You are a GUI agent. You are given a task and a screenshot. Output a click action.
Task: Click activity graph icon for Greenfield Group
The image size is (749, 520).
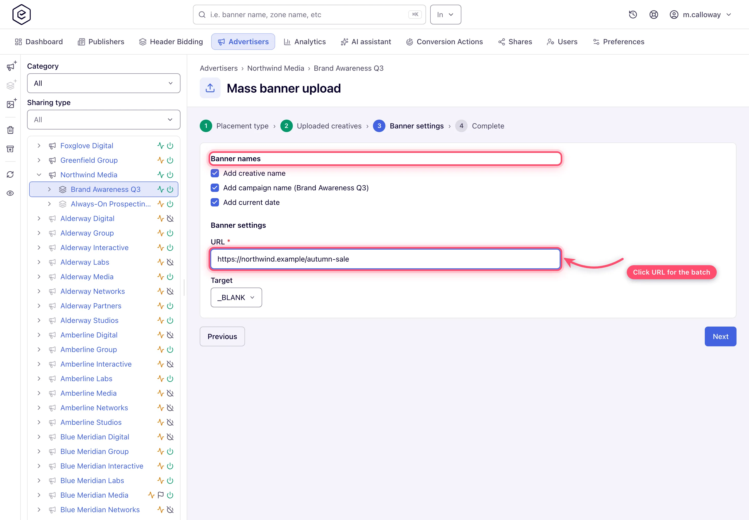click(160, 160)
